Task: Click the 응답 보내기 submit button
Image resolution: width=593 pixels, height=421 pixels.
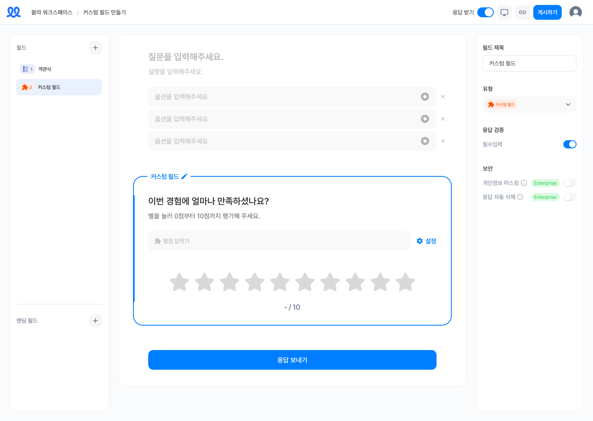Action: click(x=292, y=360)
